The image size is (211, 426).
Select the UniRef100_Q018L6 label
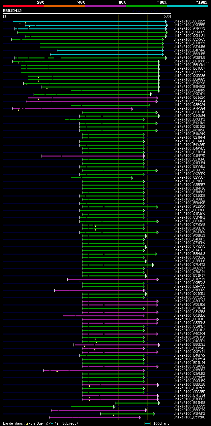click(189, 315)
